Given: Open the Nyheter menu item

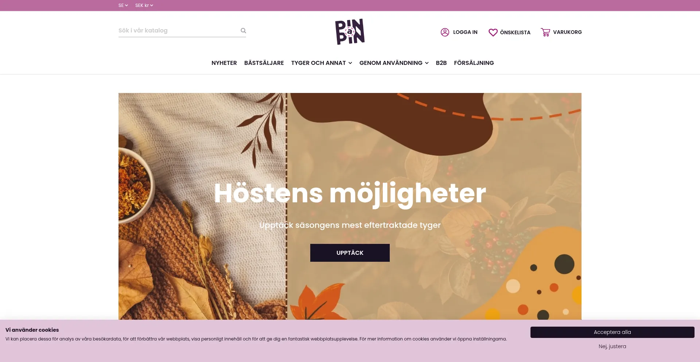Looking at the screenshot, I should pyautogui.click(x=224, y=63).
